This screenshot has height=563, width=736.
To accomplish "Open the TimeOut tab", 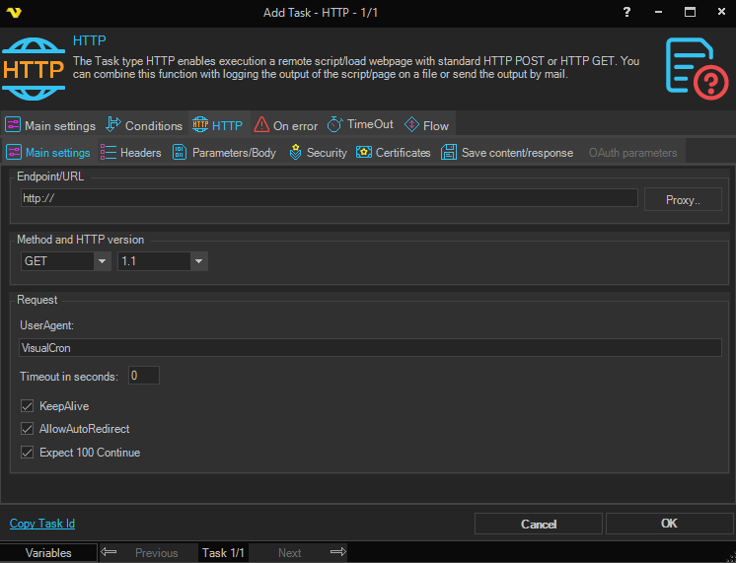I will click(360, 125).
